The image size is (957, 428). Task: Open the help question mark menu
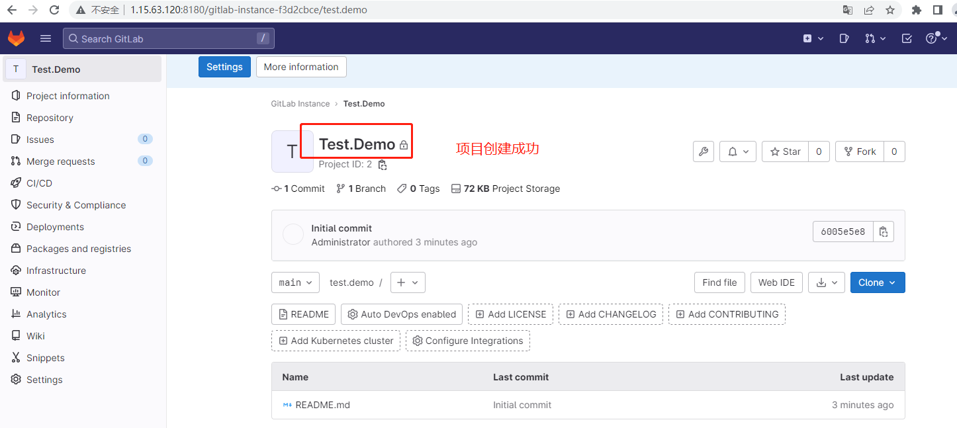(x=935, y=38)
